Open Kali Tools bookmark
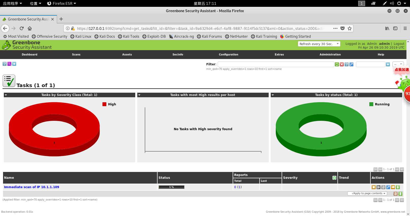410x216 pixels. (129, 36)
